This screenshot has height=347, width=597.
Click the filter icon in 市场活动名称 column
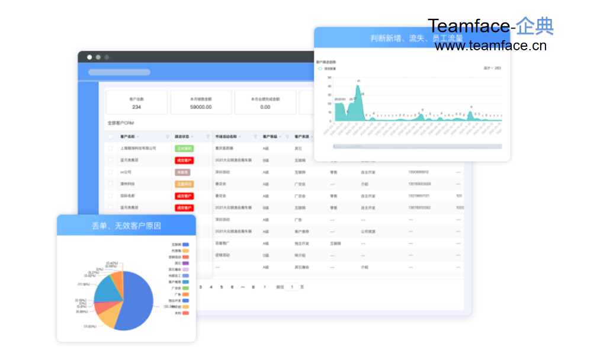(x=256, y=136)
